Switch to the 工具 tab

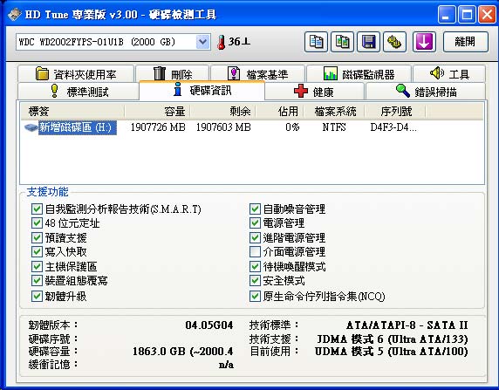[x=449, y=74]
